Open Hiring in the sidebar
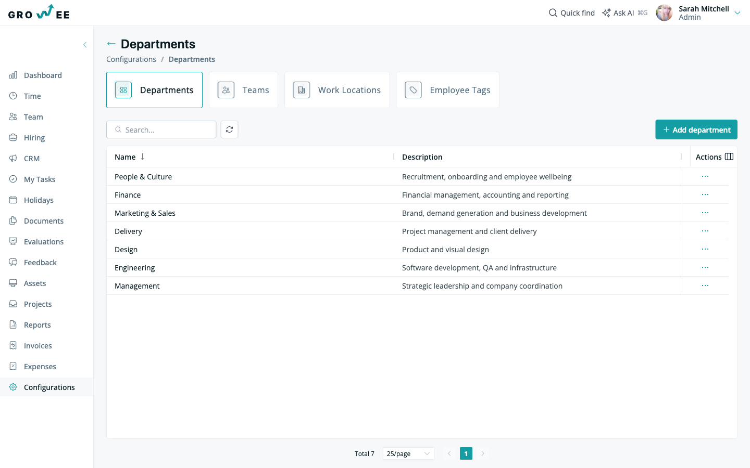The width and height of the screenshot is (750, 468). coord(34,138)
